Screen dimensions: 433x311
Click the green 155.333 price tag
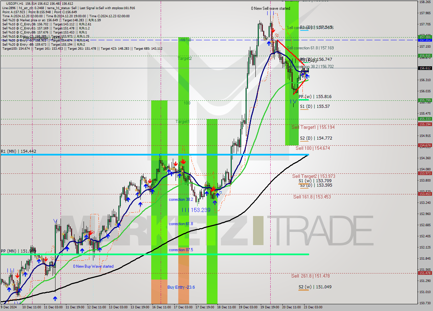click(x=425, y=119)
